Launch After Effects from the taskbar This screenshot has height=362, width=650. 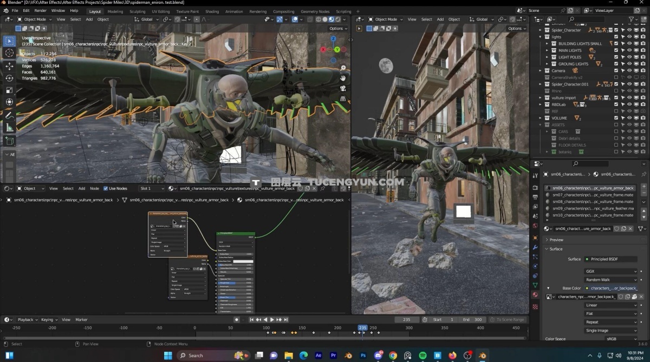click(318, 356)
